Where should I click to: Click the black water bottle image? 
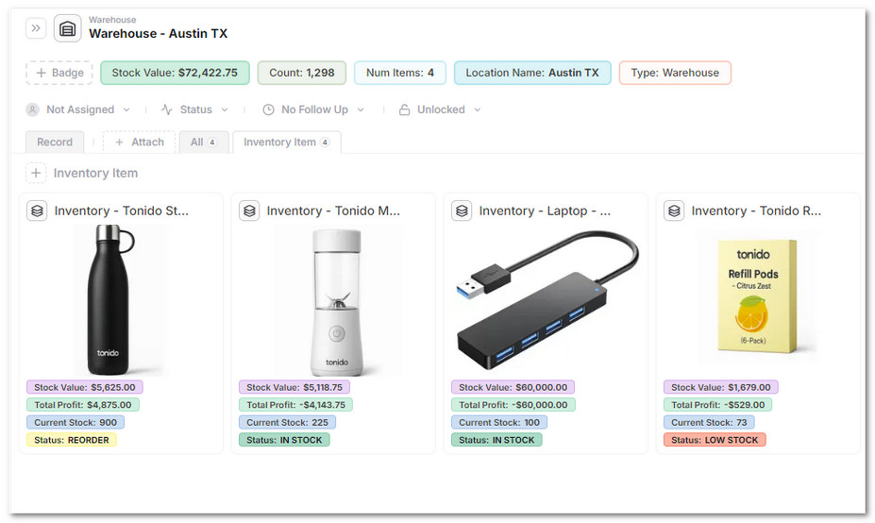point(111,300)
